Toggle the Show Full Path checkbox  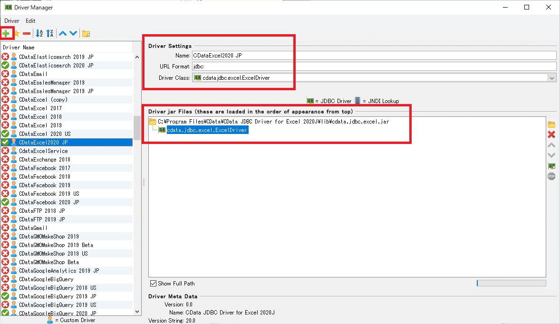pyautogui.click(x=153, y=283)
